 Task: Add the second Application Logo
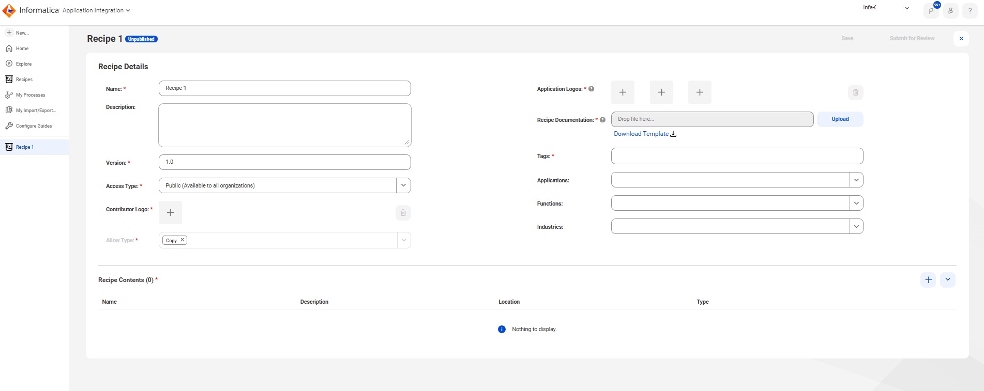pyautogui.click(x=661, y=92)
